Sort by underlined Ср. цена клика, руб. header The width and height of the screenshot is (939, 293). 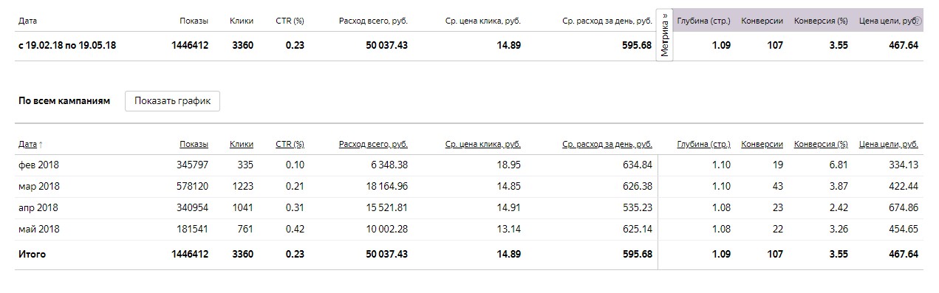click(x=483, y=145)
